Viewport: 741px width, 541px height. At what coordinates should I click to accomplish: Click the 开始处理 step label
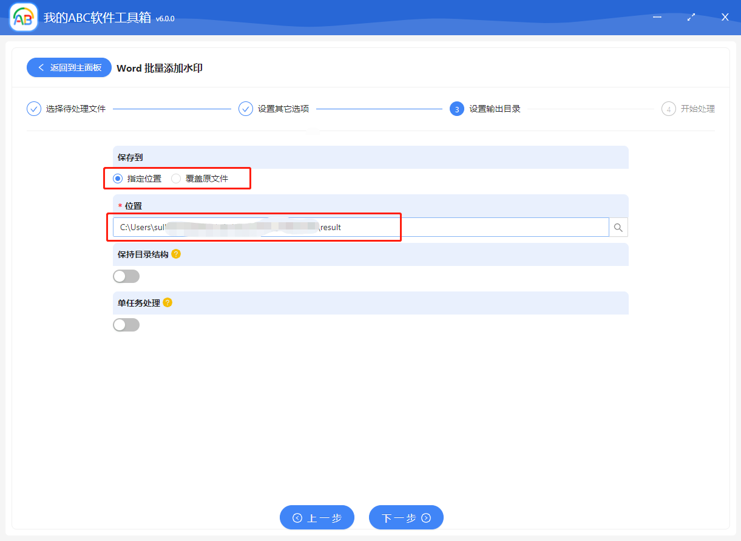tap(696, 108)
